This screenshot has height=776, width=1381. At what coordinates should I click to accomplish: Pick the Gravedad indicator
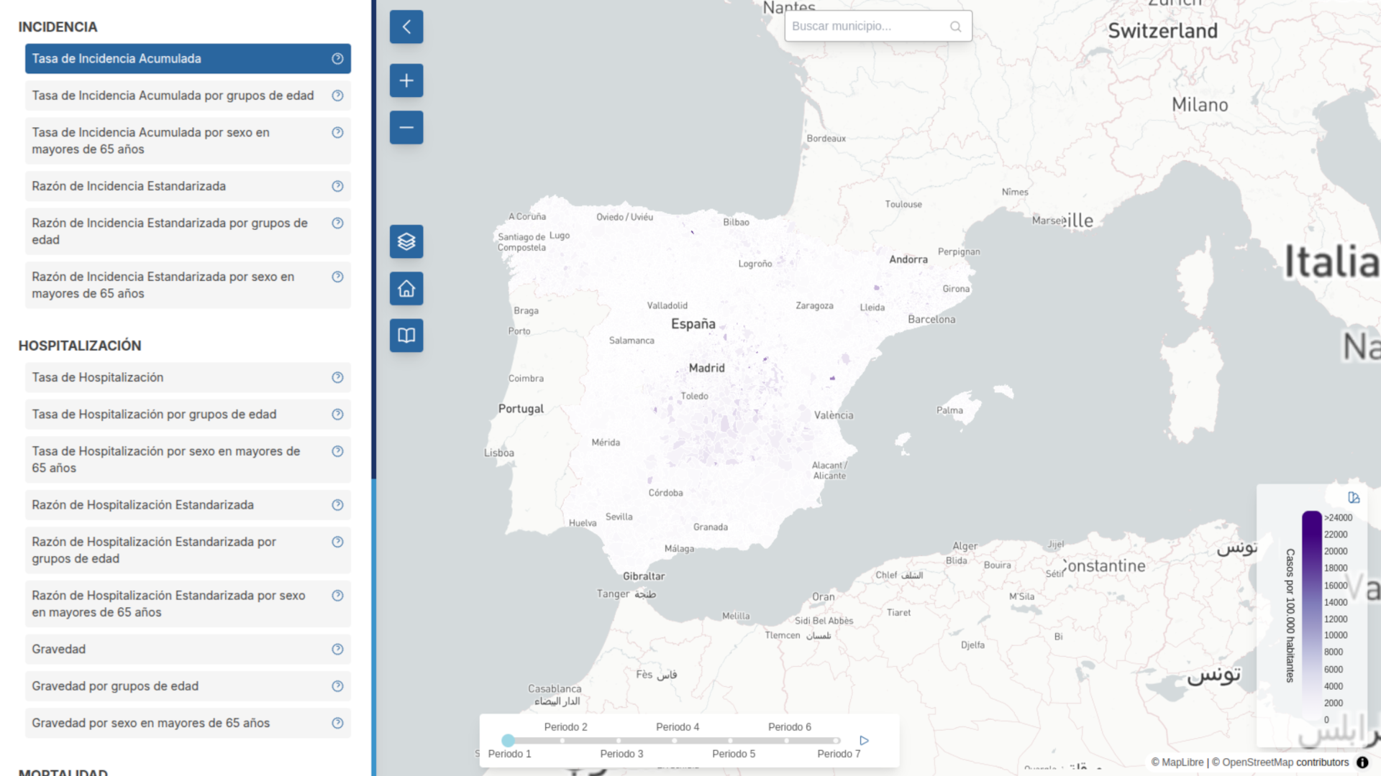coord(188,650)
